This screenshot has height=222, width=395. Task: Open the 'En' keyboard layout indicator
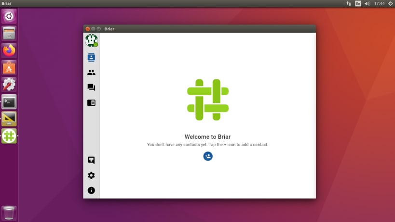[x=358, y=3]
